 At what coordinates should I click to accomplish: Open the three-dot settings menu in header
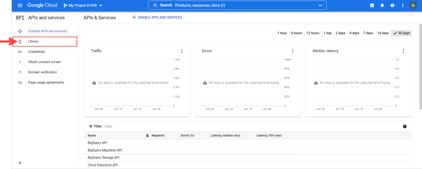[x=403, y=5]
